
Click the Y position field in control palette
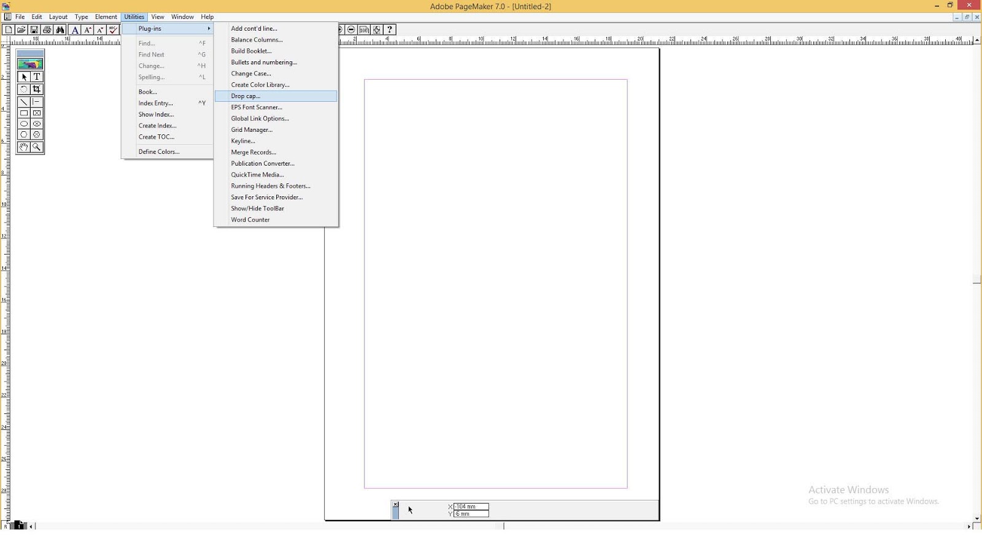pyautogui.click(x=471, y=514)
